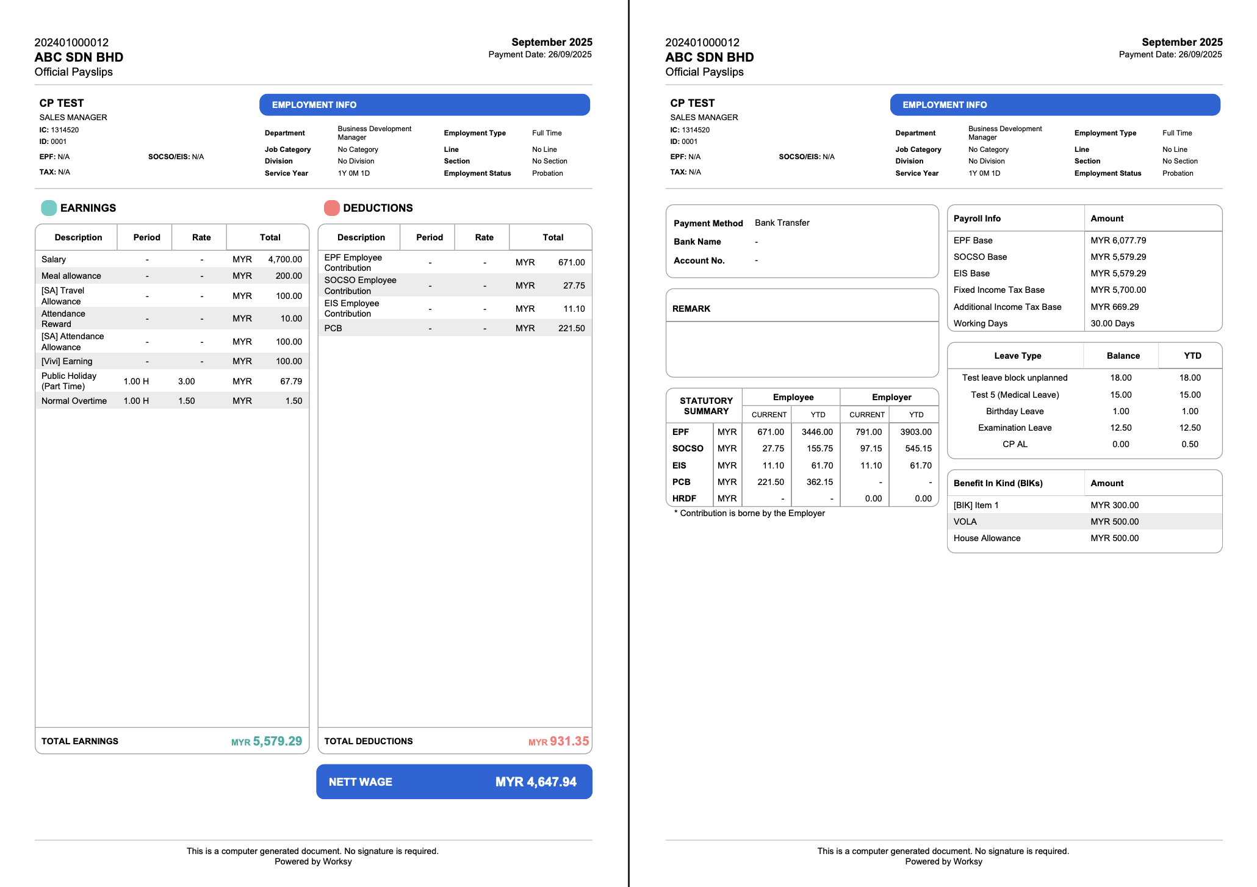Screen dimensions: 1257x887
Task: Click the teal Earnings square icon
Action: pyautogui.click(x=49, y=208)
